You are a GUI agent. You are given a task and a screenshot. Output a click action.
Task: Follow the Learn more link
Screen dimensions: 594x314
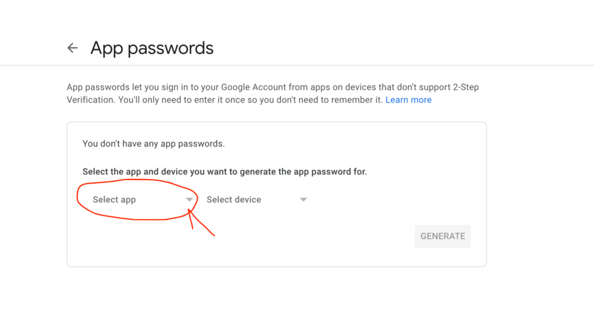coord(408,100)
